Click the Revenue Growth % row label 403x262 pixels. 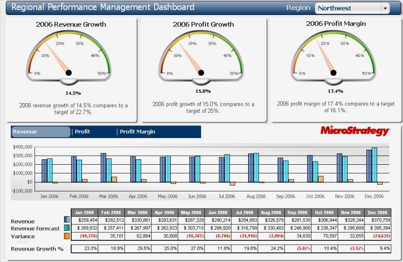(x=37, y=249)
